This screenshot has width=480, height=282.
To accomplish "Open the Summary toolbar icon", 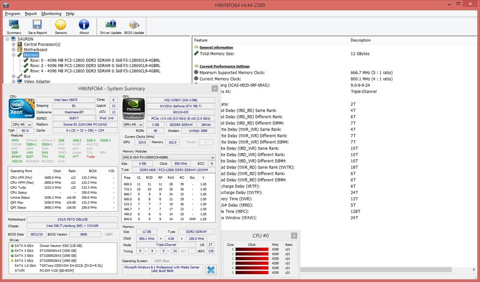I will (x=14, y=25).
